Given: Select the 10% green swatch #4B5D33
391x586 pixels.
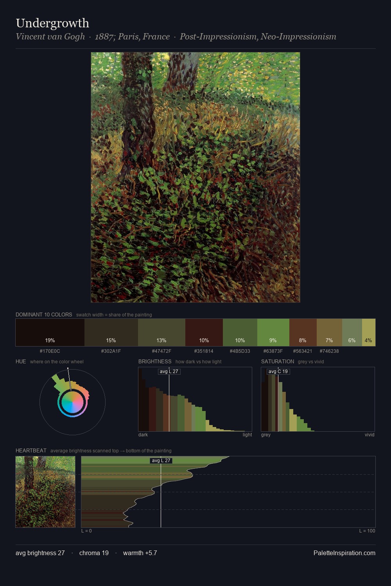Looking at the screenshot, I should [240, 332].
